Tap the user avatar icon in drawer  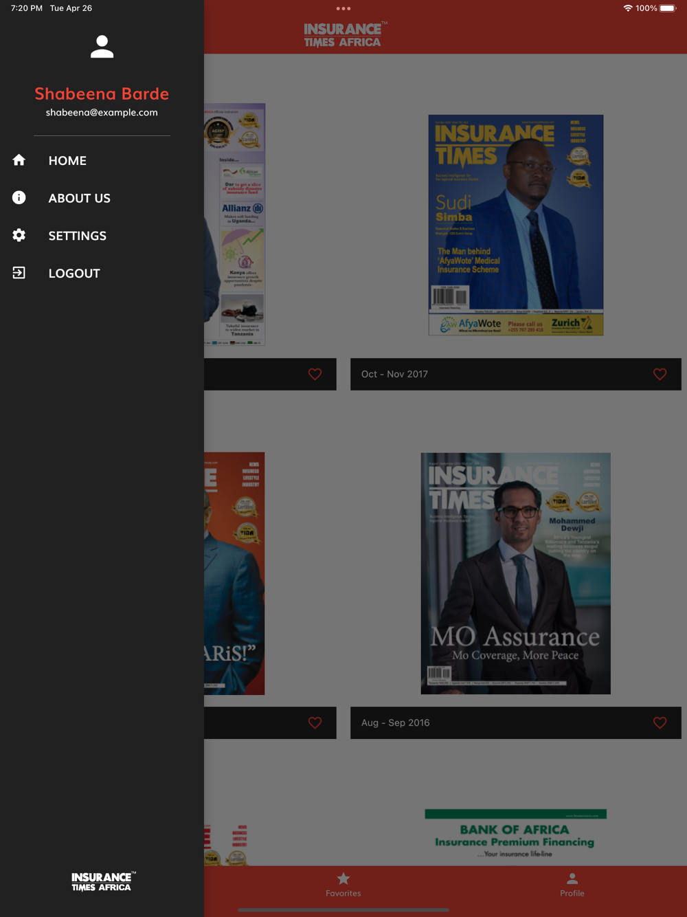tap(102, 47)
